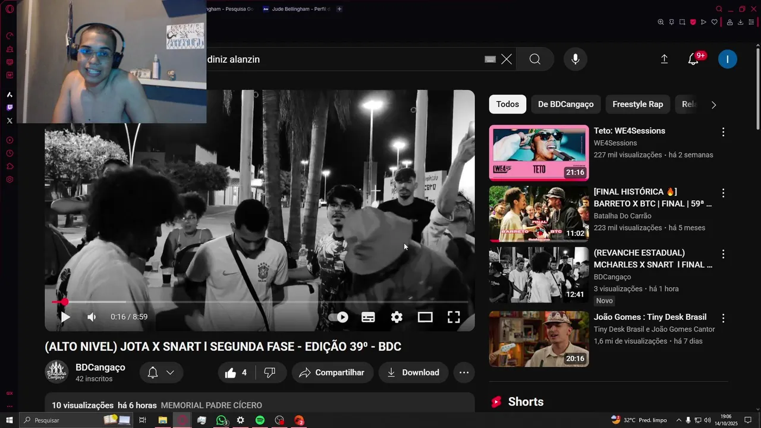Image resolution: width=761 pixels, height=428 pixels.
Task: Click the pin icon in the browser toolbar
Action: click(x=671, y=22)
